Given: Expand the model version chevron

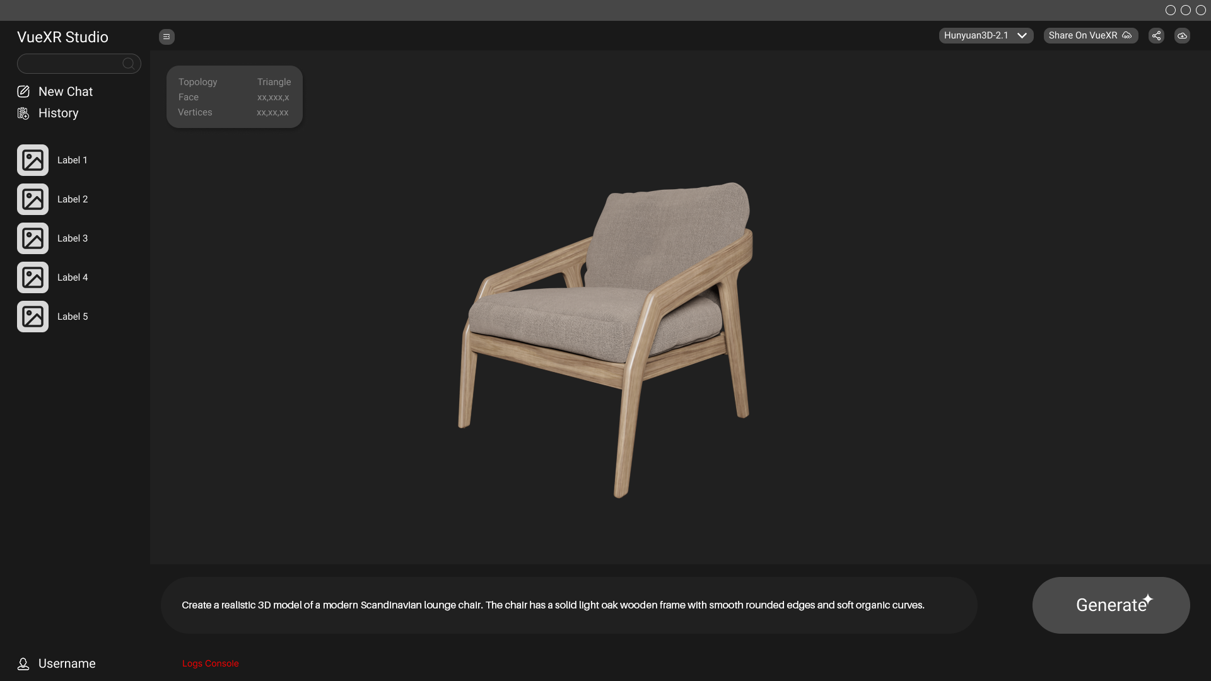Looking at the screenshot, I should click(x=1022, y=36).
